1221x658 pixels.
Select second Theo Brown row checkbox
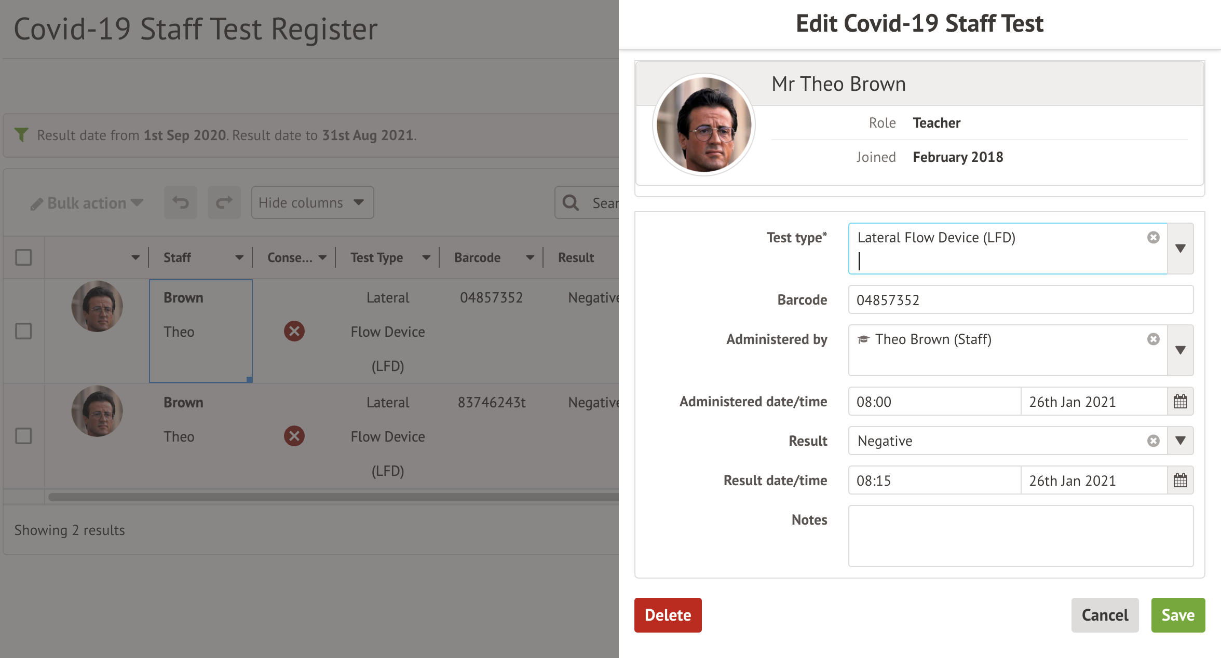[x=23, y=436]
